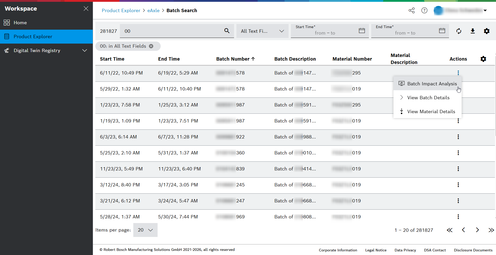Go to first page of results
The height and width of the screenshot is (255, 496).
click(450, 230)
